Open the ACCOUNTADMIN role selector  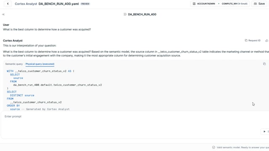[204, 4]
